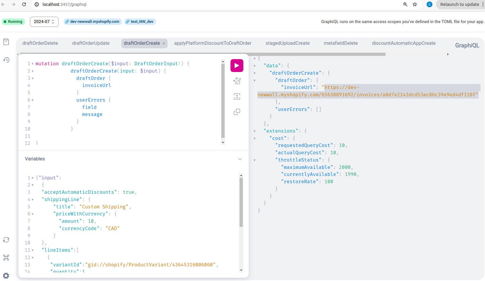Re-fetch the GraphQL schema
The width and height of the screenshot is (485, 281).
click(x=6, y=240)
